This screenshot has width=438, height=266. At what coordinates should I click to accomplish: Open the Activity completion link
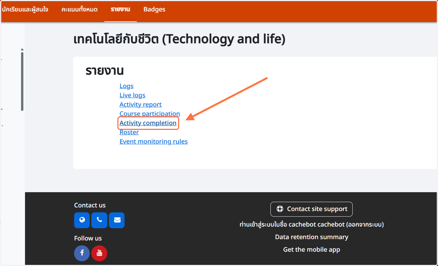(x=148, y=123)
